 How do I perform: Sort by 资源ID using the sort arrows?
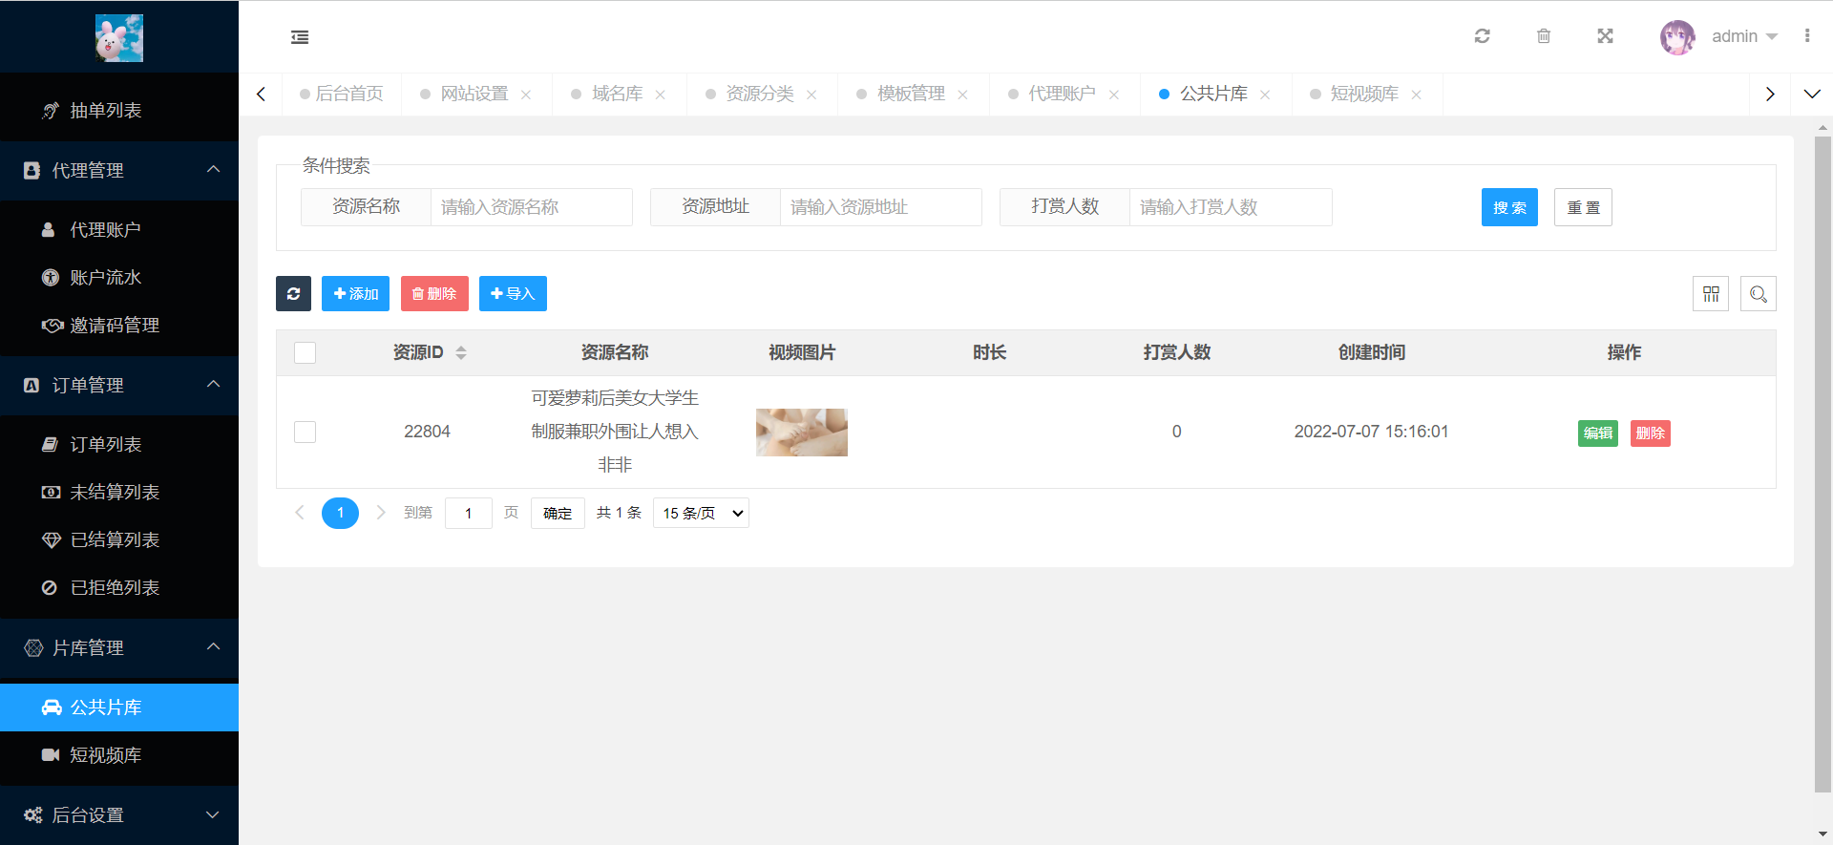[461, 353]
